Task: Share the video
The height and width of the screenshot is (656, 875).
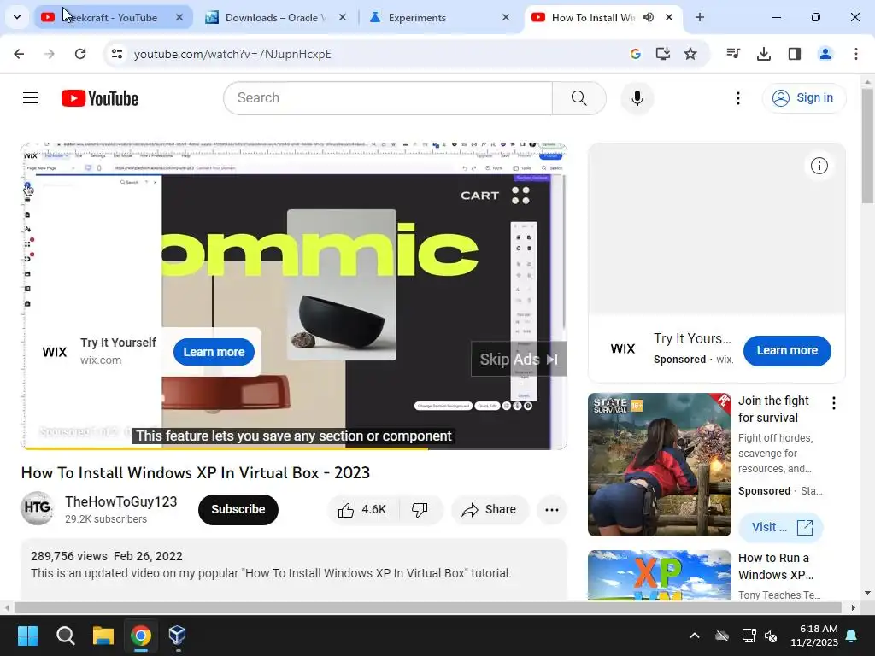Action: point(490,509)
